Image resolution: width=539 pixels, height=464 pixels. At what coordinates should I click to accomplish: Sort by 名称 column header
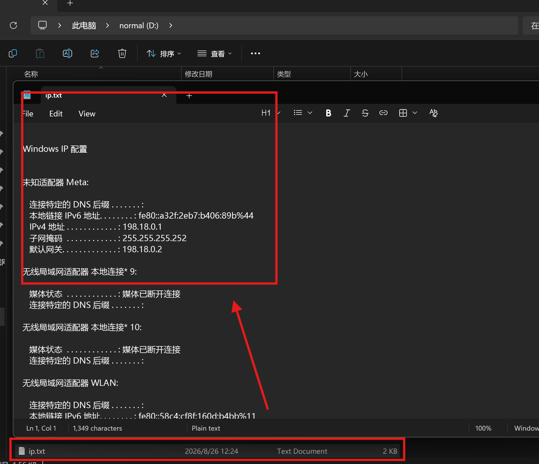coord(31,74)
